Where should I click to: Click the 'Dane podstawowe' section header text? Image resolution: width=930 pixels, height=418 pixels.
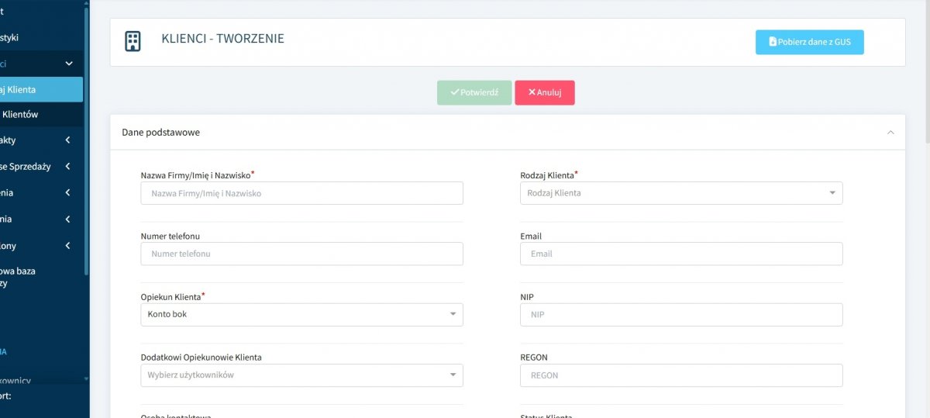pos(161,133)
